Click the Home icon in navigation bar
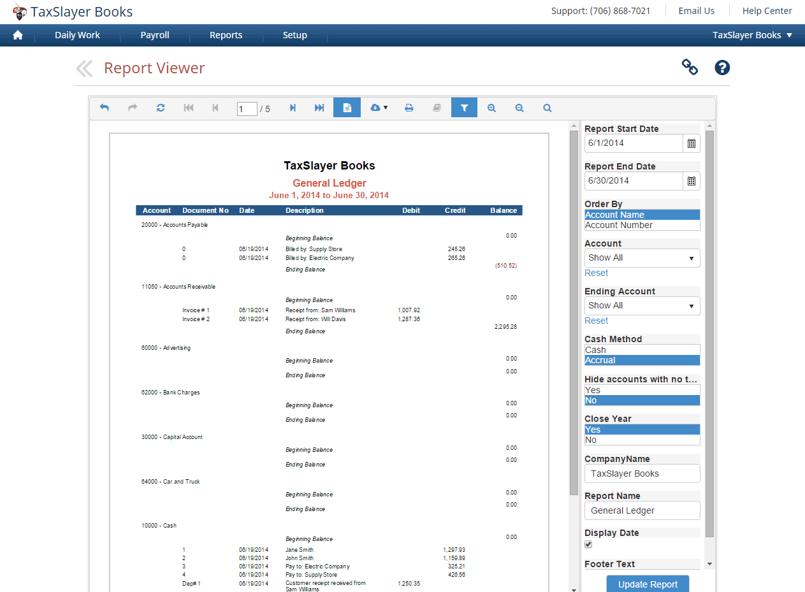Viewport: 805px width, 592px height. coord(18,35)
